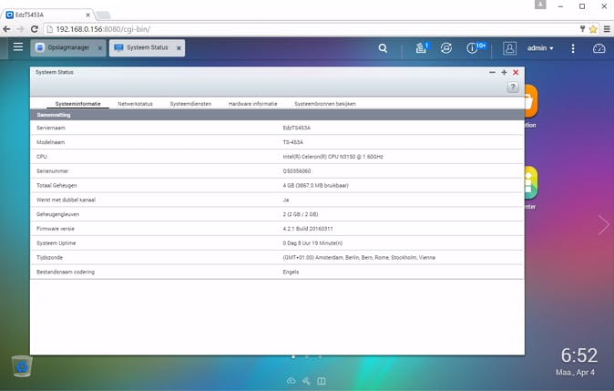Image resolution: width=614 pixels, height=391 pixels.
Task: Switch to Systeemdiensten tab
Action: click(x=190, y=104)
